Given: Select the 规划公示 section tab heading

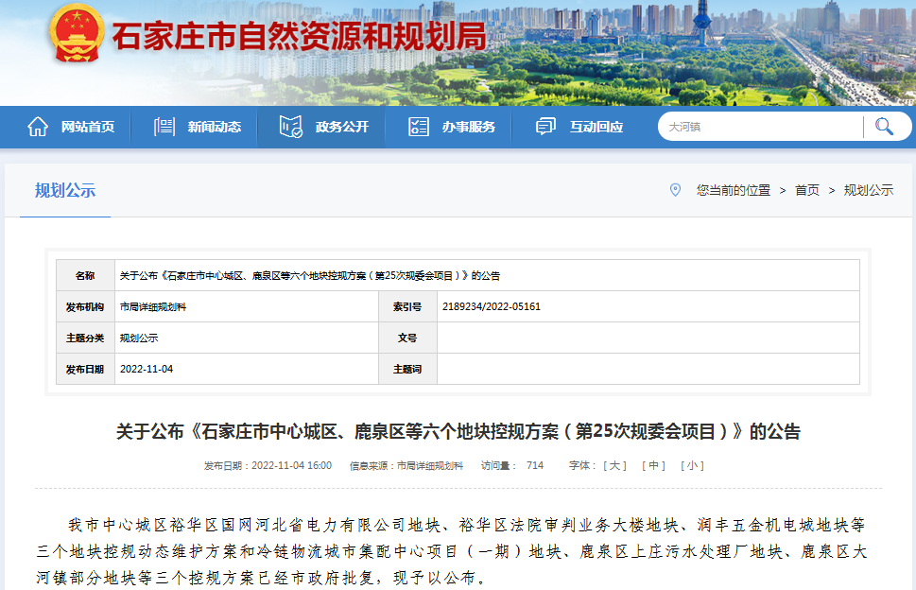Looking at the screenshot, I should click(x=65, y=190).
